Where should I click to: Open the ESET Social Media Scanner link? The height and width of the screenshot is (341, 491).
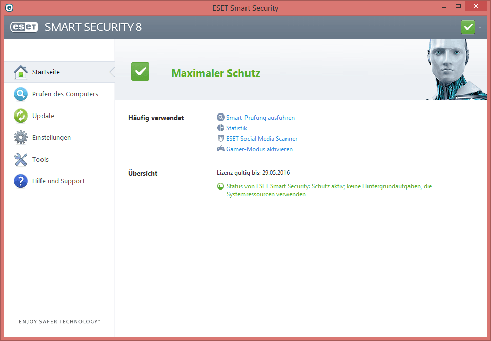(262, 139)
